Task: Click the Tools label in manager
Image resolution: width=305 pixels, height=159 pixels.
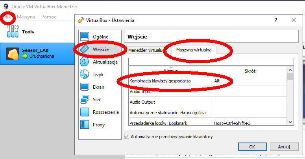Action: tap(28, 32)
